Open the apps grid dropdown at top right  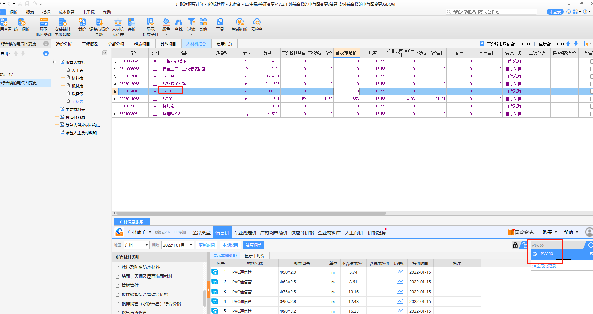pyautogui.click(x=577, y=12)
